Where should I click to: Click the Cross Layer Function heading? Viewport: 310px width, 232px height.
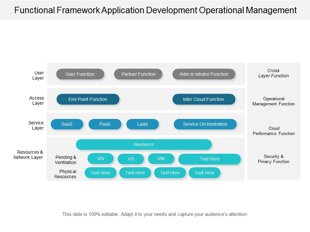[274, 73]
